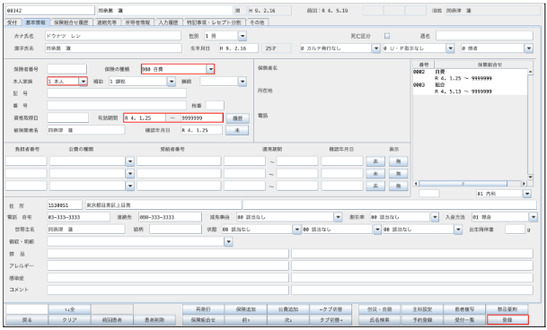Screen dimensions: 547x330
Task: Select insurance combination 0002 自費 in list
Action: (470, 75)
